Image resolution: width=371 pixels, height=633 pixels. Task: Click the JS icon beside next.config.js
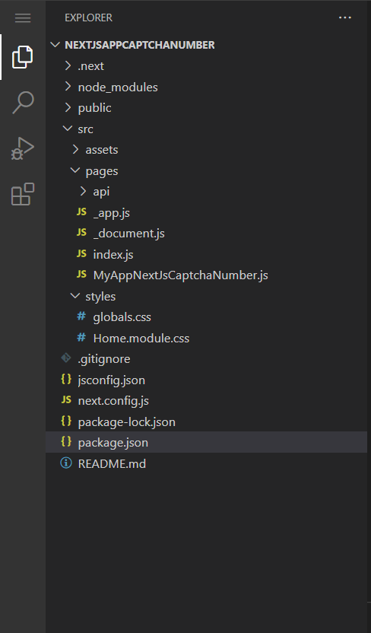[x=66, y=400]
